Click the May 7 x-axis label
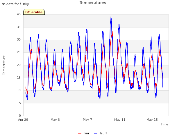 point(87,120)
